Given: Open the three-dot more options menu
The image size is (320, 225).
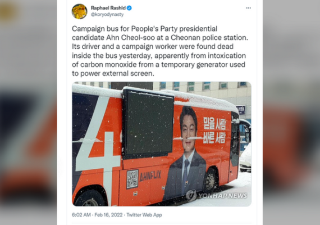Looking at the screenshot, I should pyautogui.click(x=248, y=8).
